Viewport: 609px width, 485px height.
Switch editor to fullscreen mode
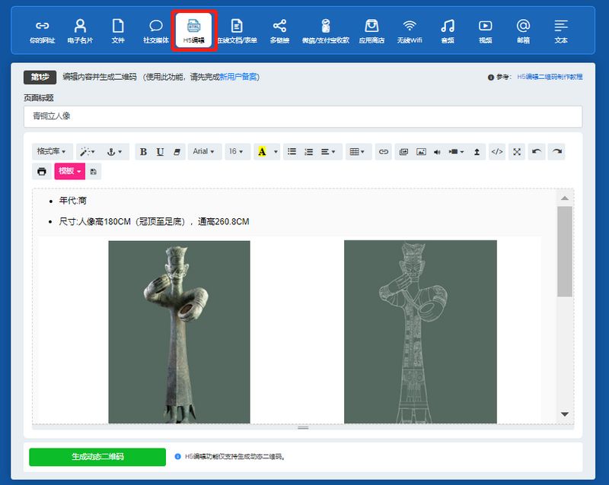(x=517, y=152)
